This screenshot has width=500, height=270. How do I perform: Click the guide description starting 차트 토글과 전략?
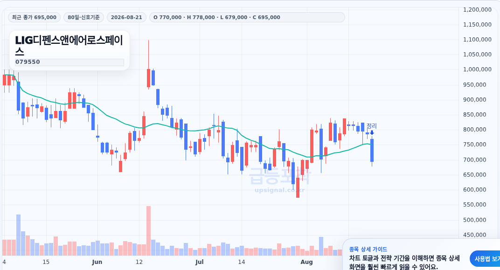pos(404,263)
